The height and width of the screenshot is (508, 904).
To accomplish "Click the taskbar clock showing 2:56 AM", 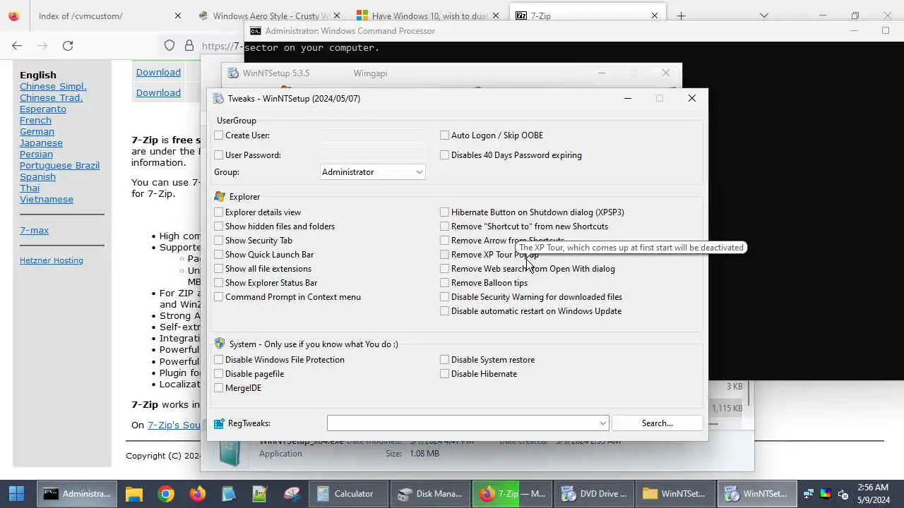I will click(x=873, y=494).
